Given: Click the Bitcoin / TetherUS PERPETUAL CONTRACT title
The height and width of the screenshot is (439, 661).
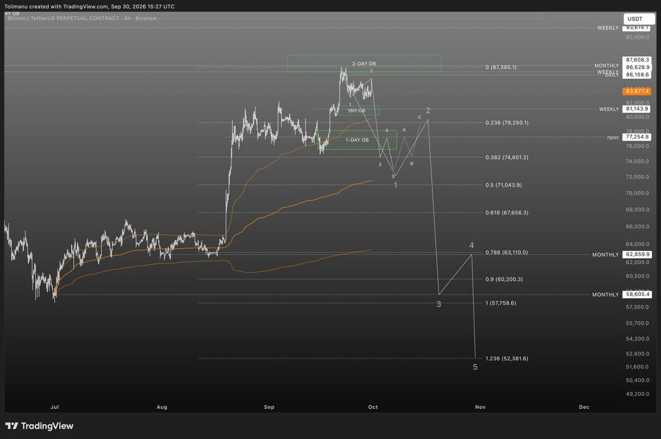Looking at the screenshot, I should click(x=82, y=18).
